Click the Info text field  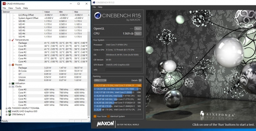point(123,70)
